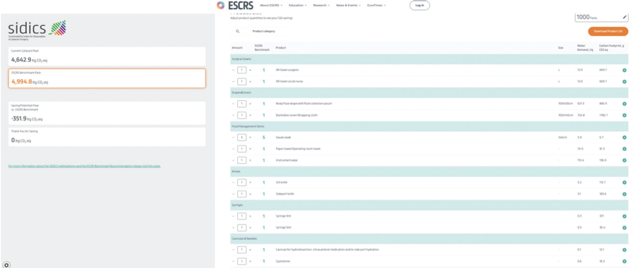Click the ESCRS logo in the header
Viewport: 630px width, 268px height.
(235, 6)
